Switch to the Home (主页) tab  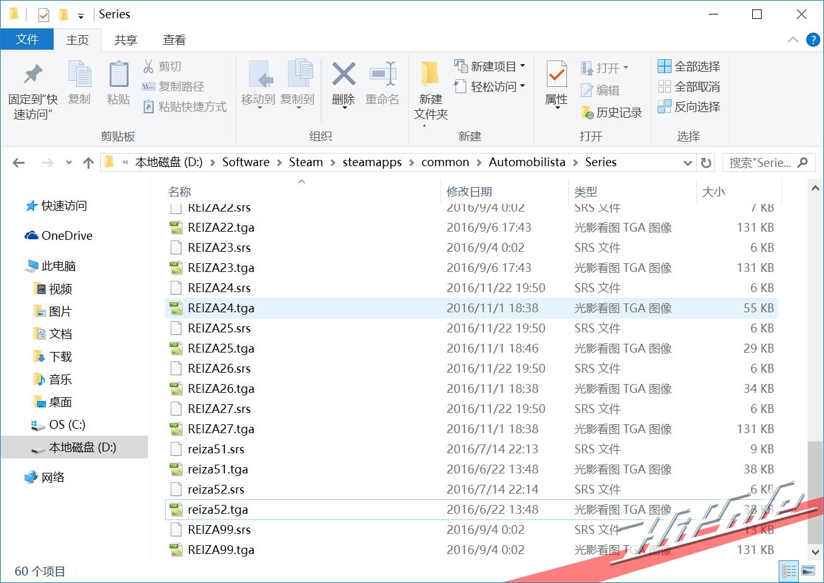77,40
